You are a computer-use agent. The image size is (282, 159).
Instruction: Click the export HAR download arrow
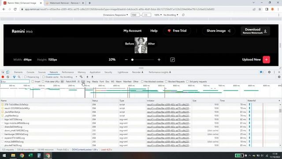point(92,77)
